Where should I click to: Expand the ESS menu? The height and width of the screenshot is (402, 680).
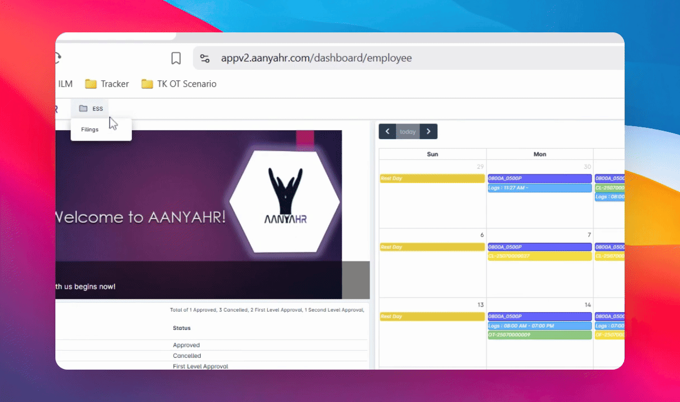tap(91, 108)
